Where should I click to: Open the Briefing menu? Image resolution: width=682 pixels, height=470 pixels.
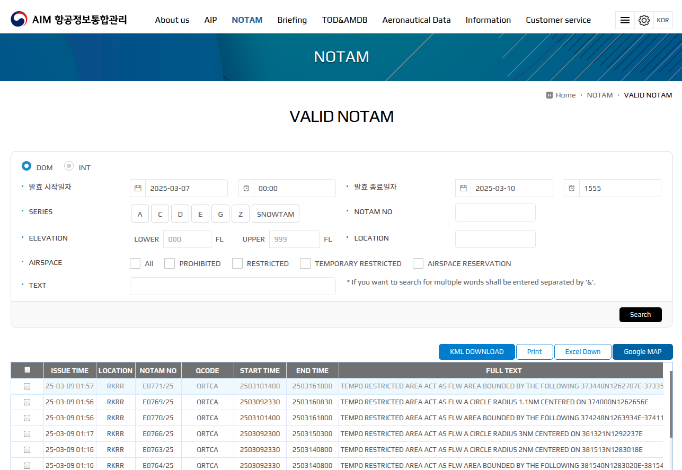pyautogui.click(x=292, y=20)
